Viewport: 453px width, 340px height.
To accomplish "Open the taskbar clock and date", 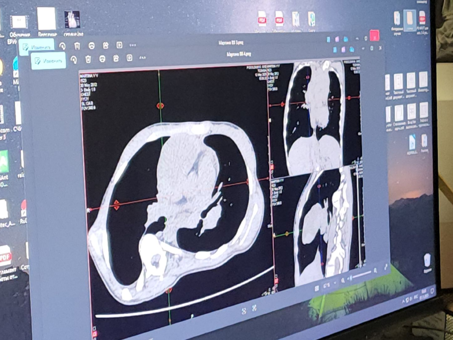I will tap(424, 294).
